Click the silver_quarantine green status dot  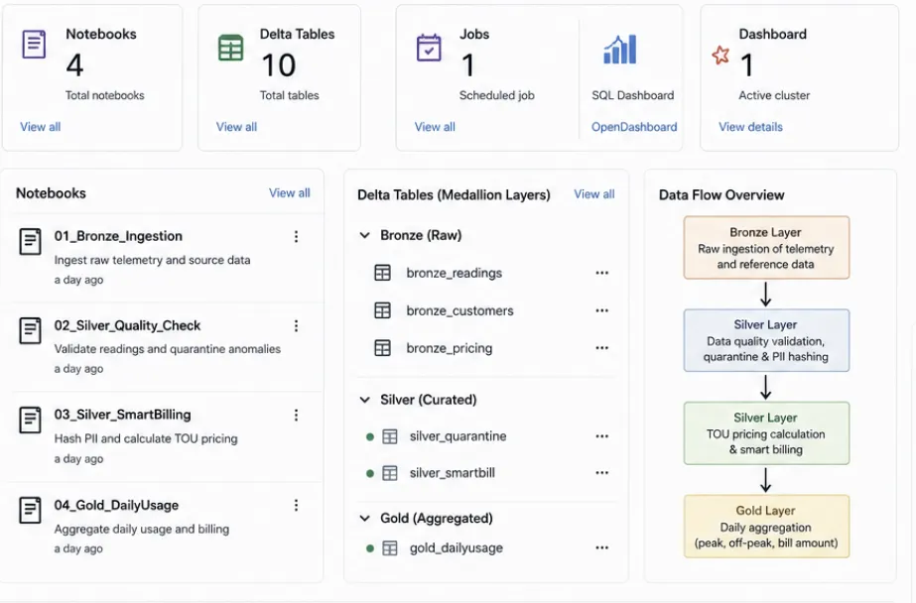[370, 436]
